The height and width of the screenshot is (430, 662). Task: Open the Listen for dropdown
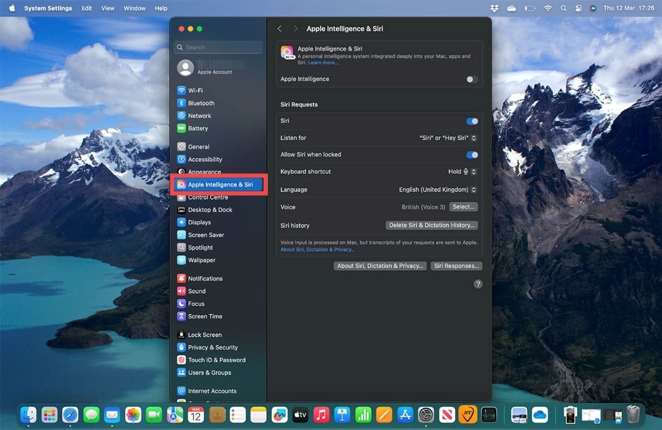tap(447, 138)
